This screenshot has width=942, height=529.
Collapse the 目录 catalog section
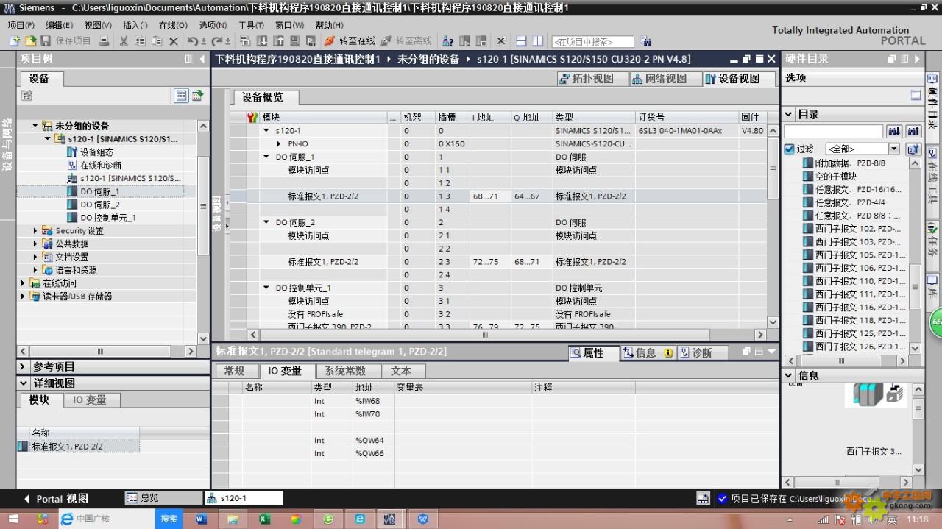(788, 115)
